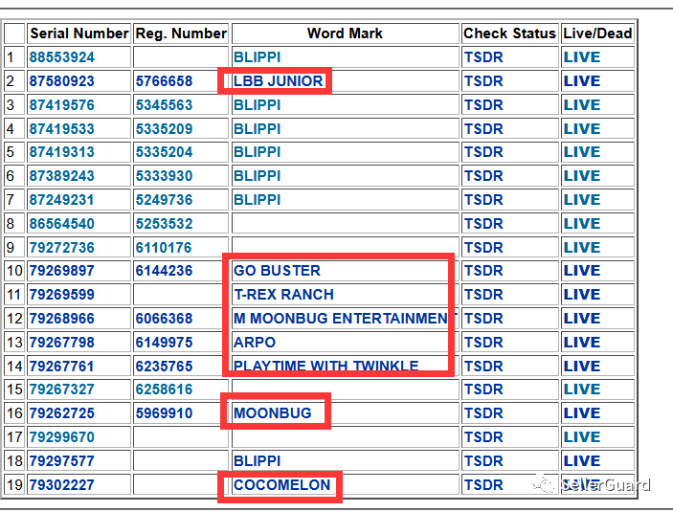The width and height of the screenshot is (673, 512).
Task: Open serial number 87419576 link
Action: pyautogui.click(x=62, y=105)
